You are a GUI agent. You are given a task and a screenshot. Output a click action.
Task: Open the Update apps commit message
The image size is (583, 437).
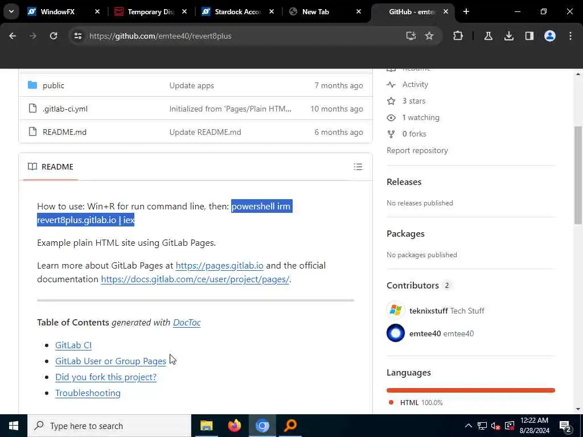(191, 85)
